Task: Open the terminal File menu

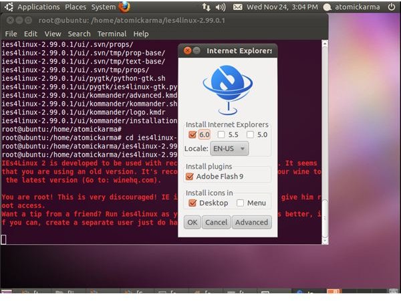Action: point(11,34)
